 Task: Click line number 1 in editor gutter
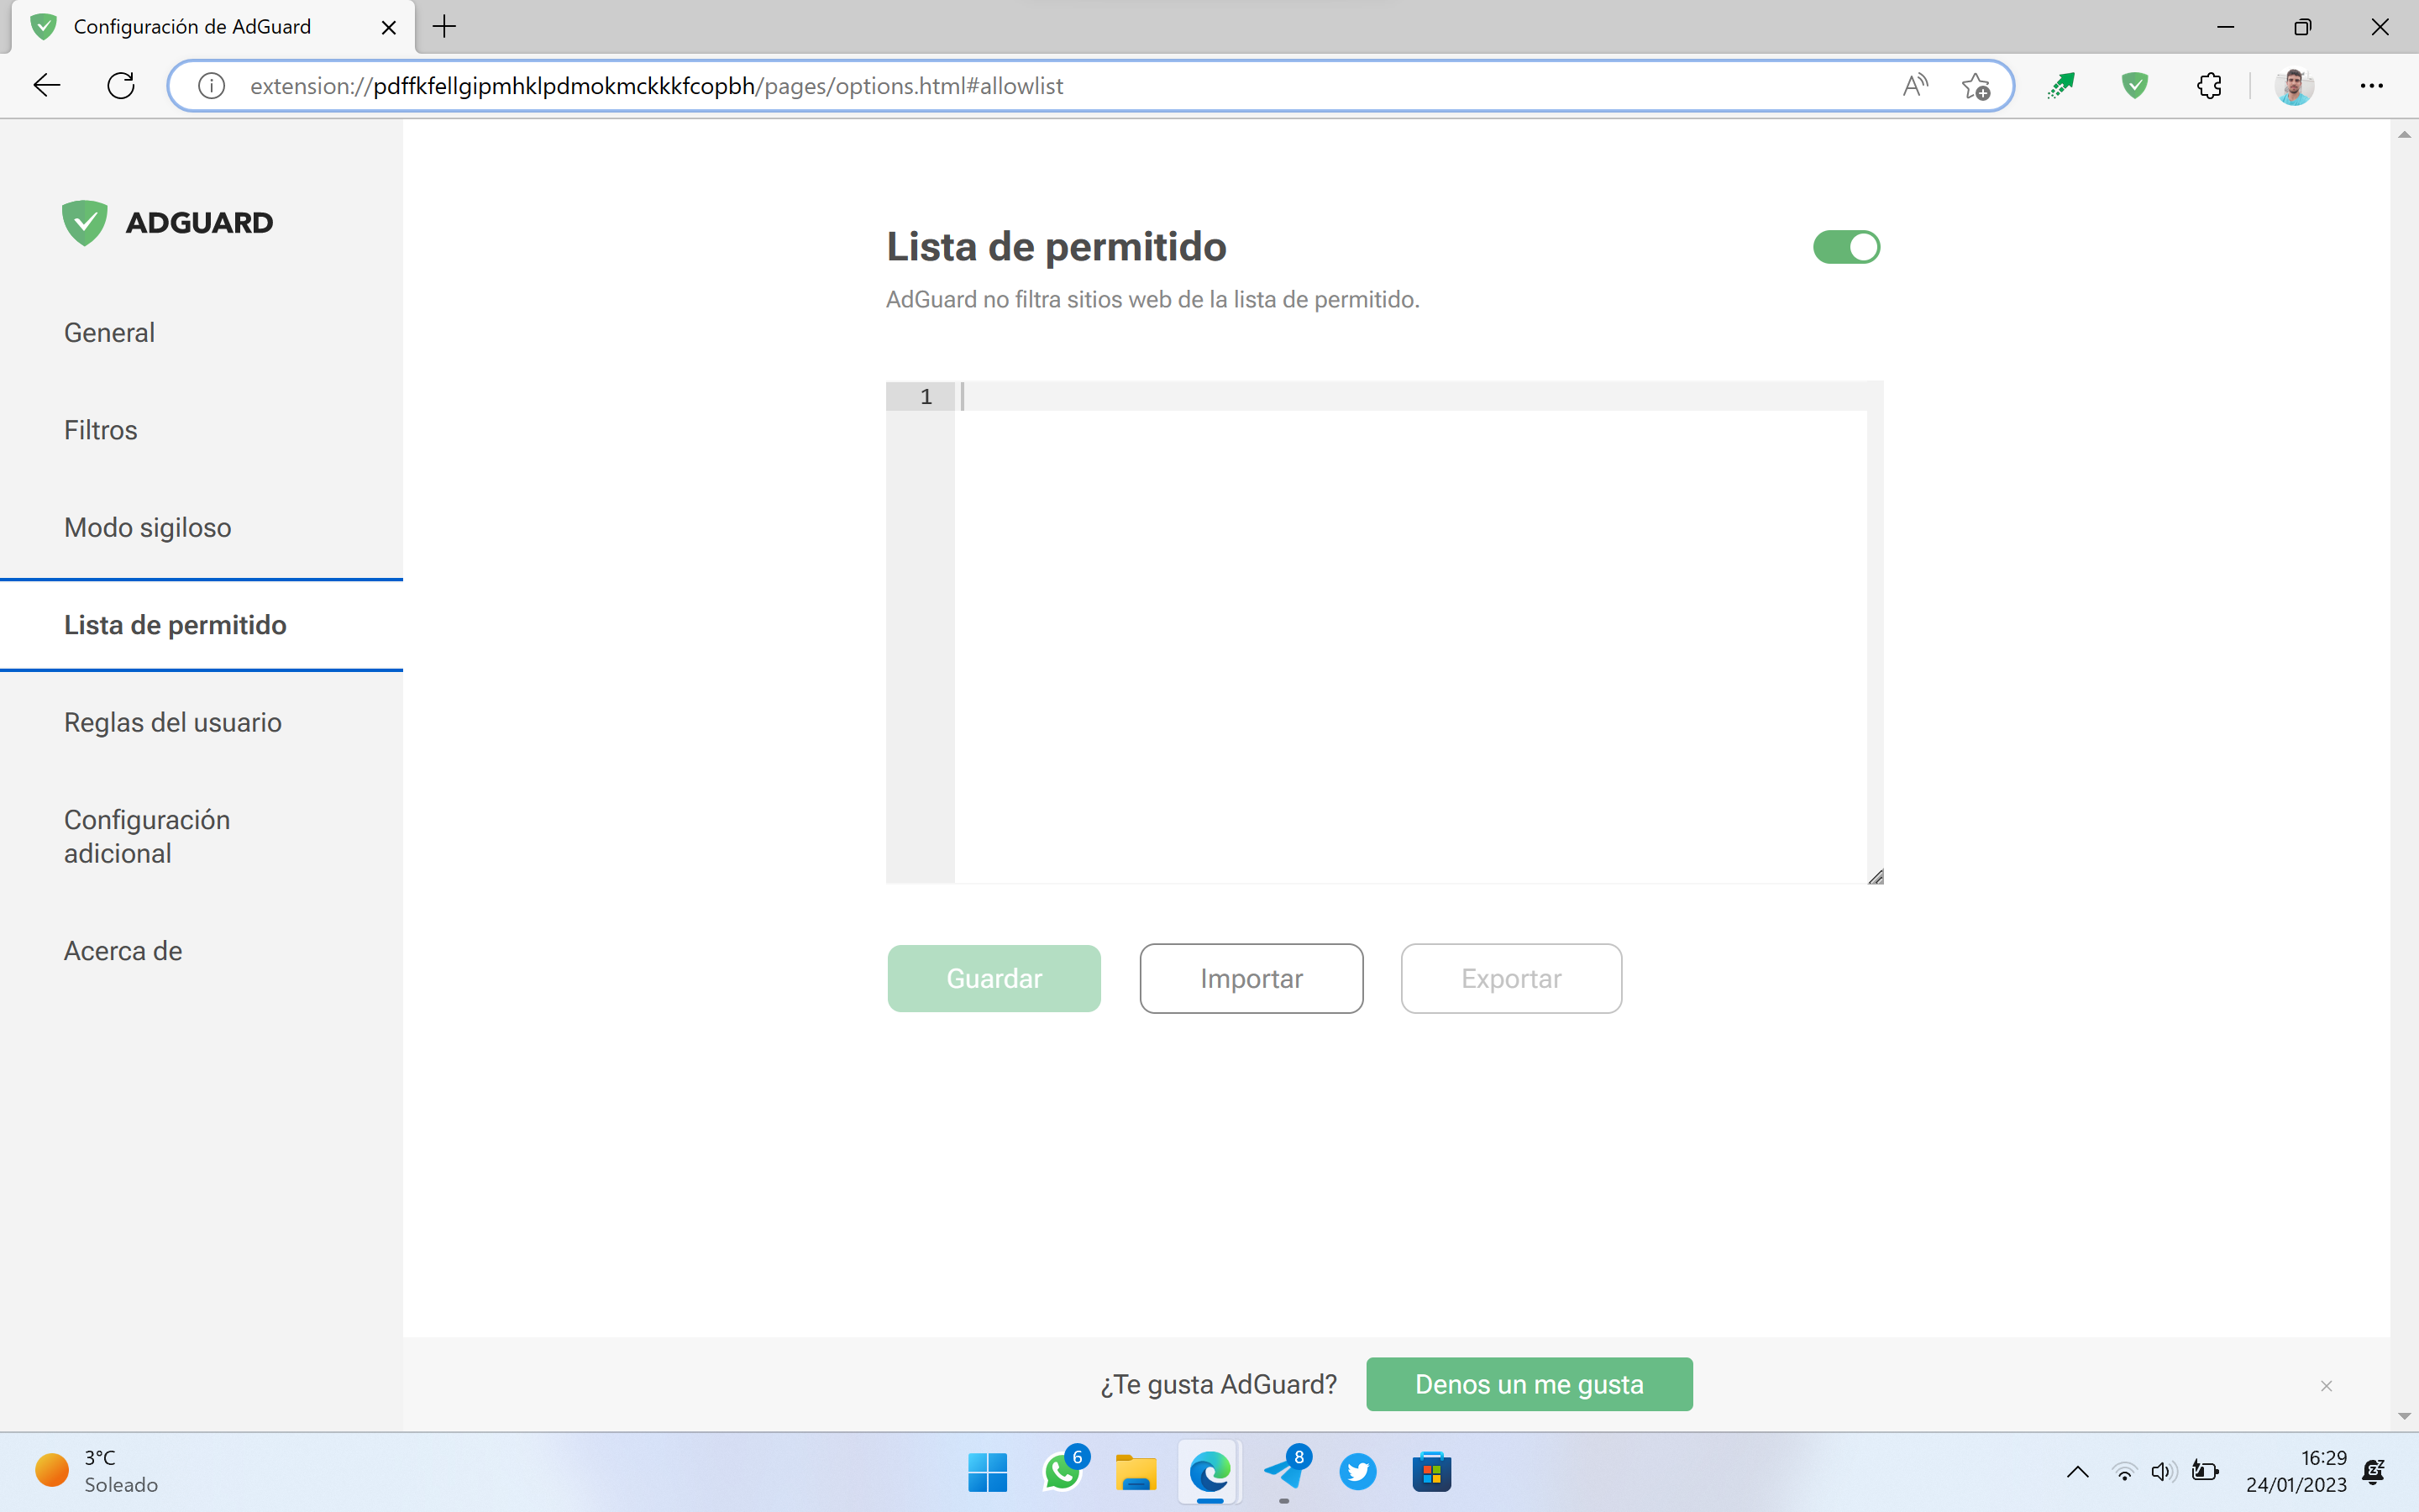(x=926, y=397)
